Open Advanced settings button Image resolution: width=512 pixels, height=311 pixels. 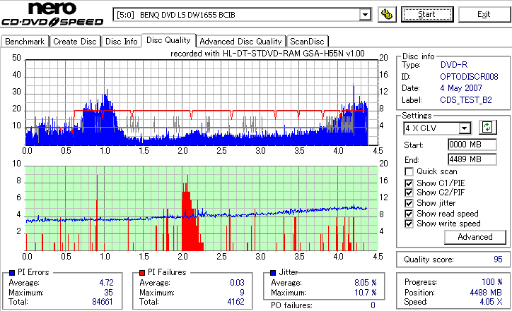coord(475,237)
